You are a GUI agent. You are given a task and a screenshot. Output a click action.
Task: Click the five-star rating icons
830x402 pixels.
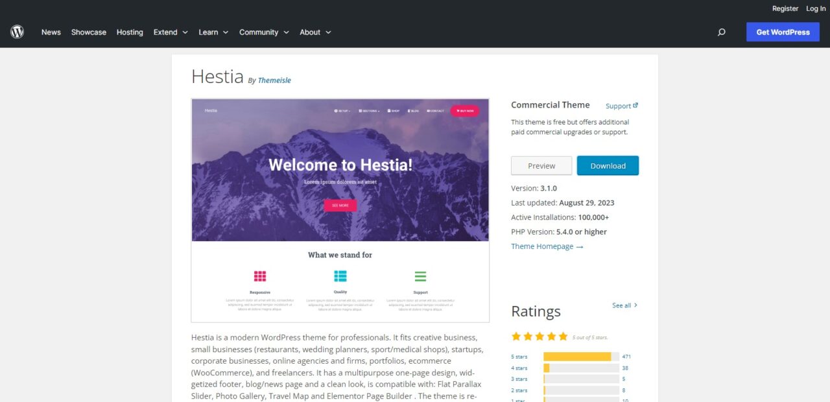(539, 337)
